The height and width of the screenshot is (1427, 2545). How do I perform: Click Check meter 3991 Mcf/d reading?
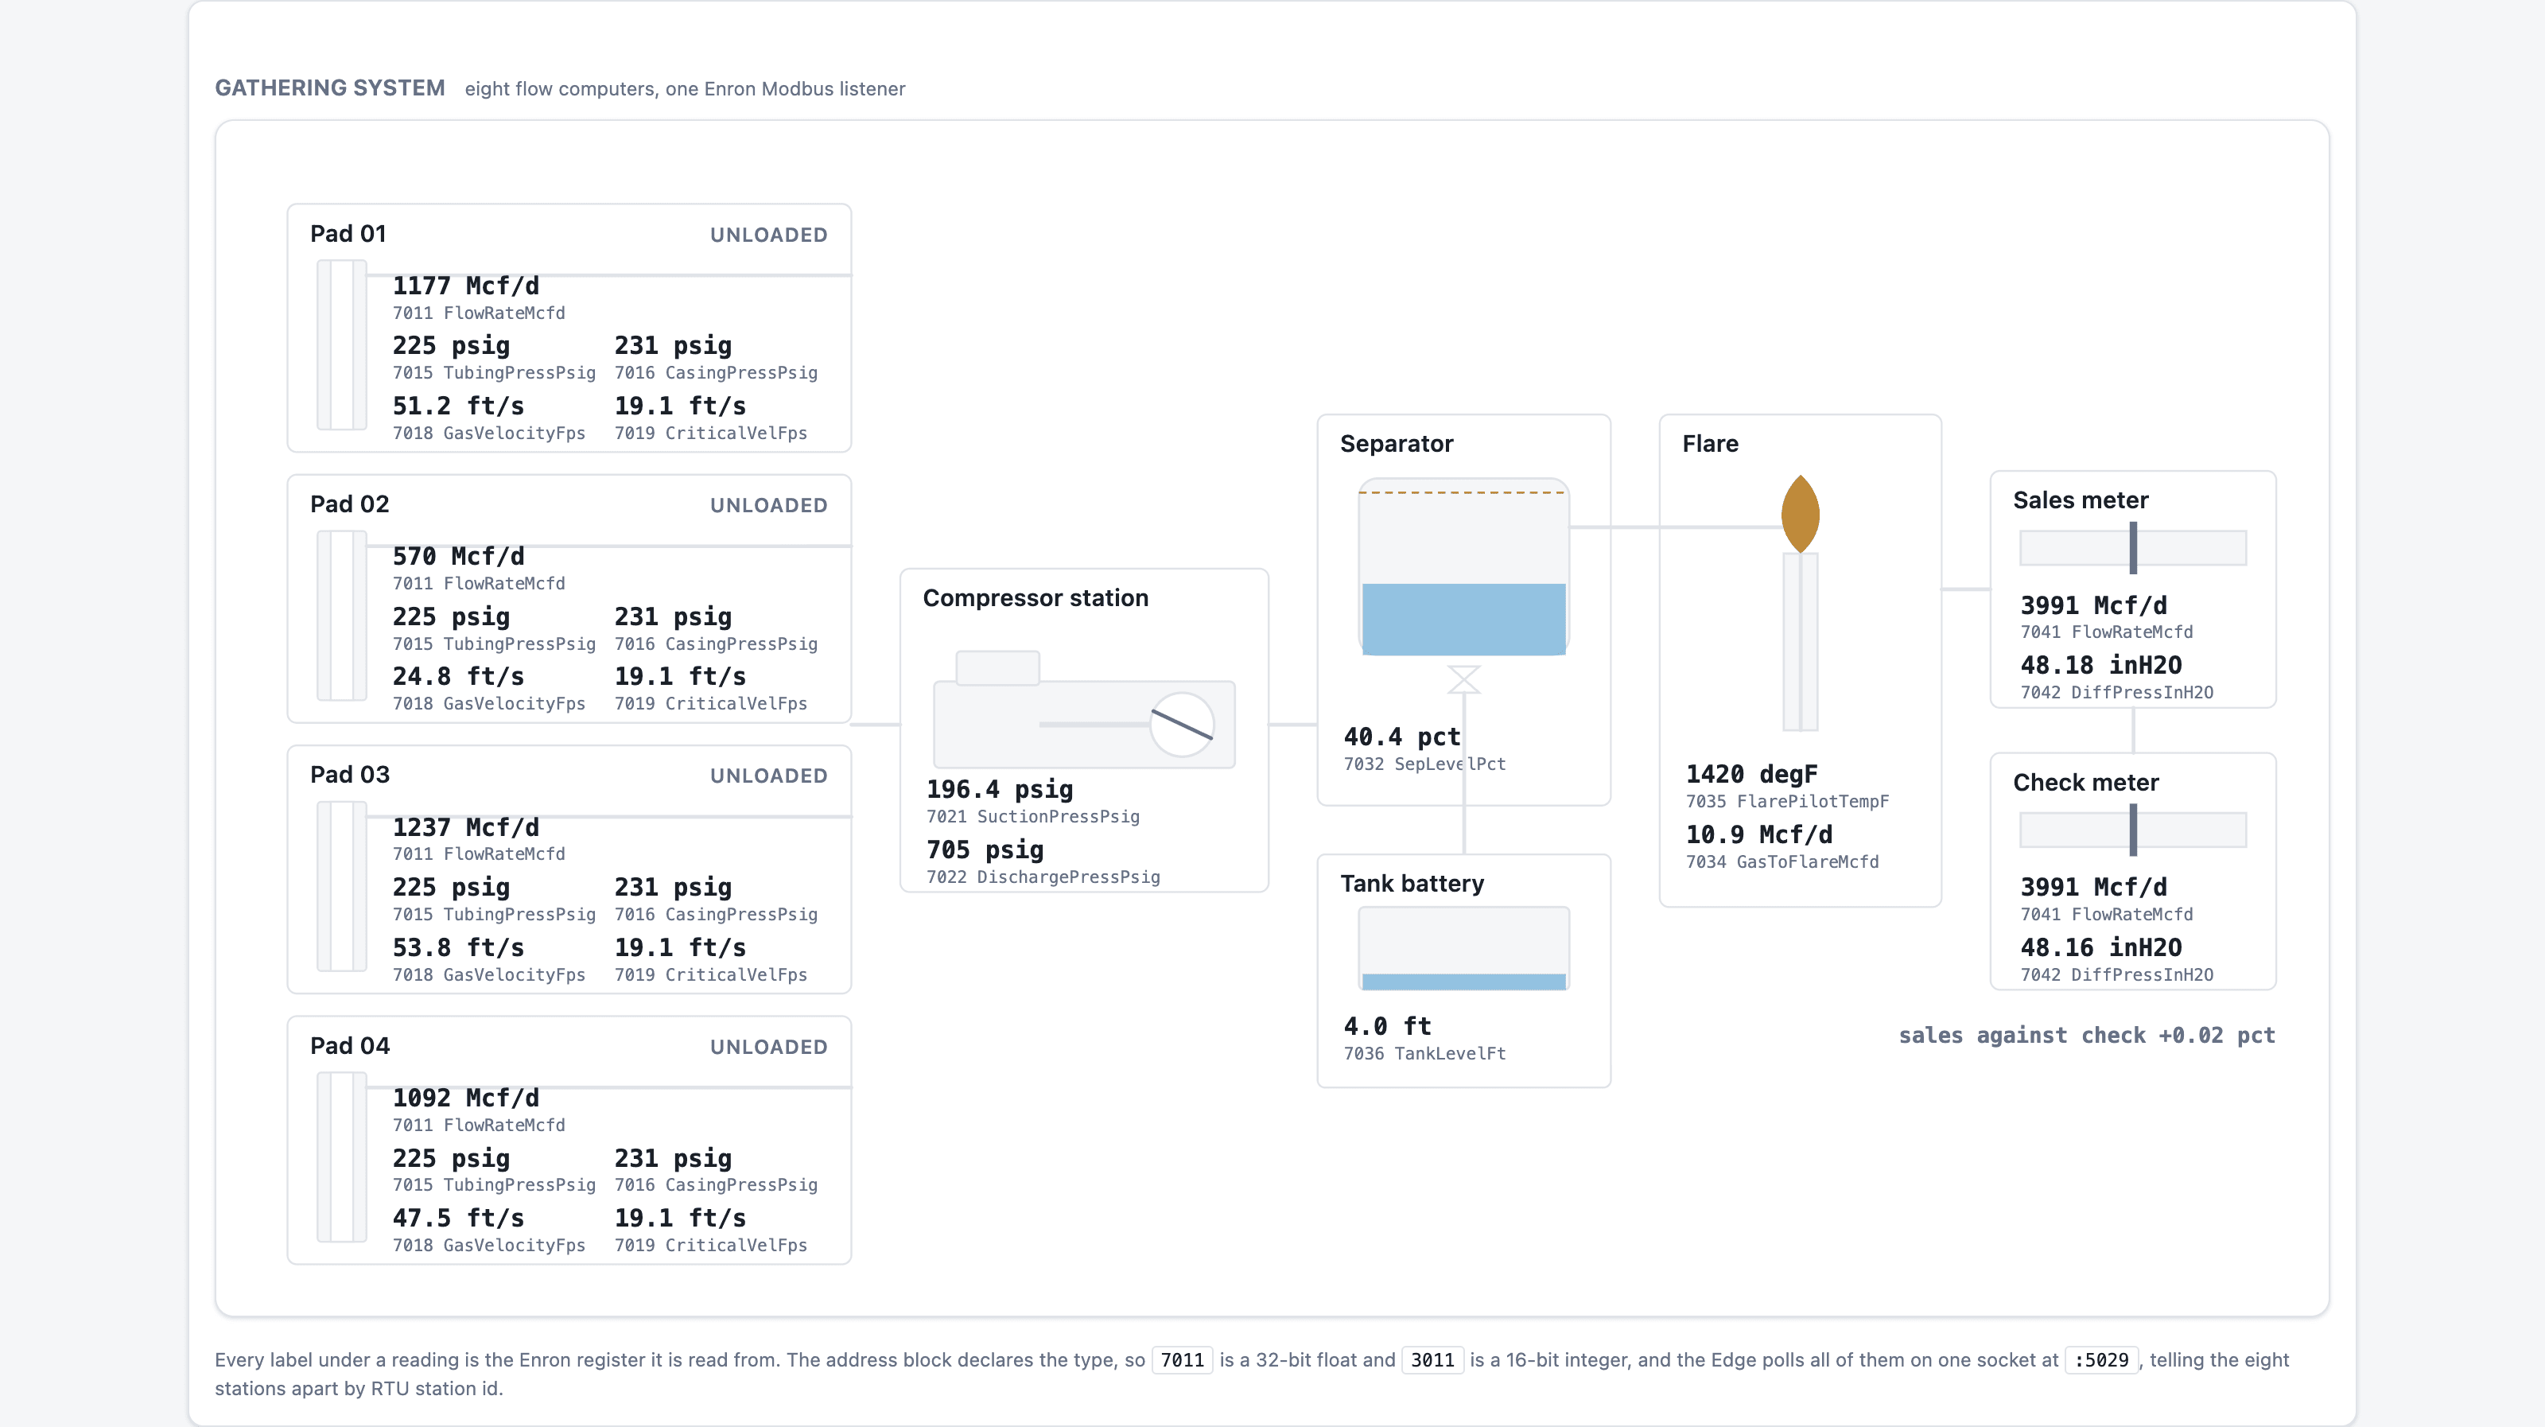[x=2093, y=888]
